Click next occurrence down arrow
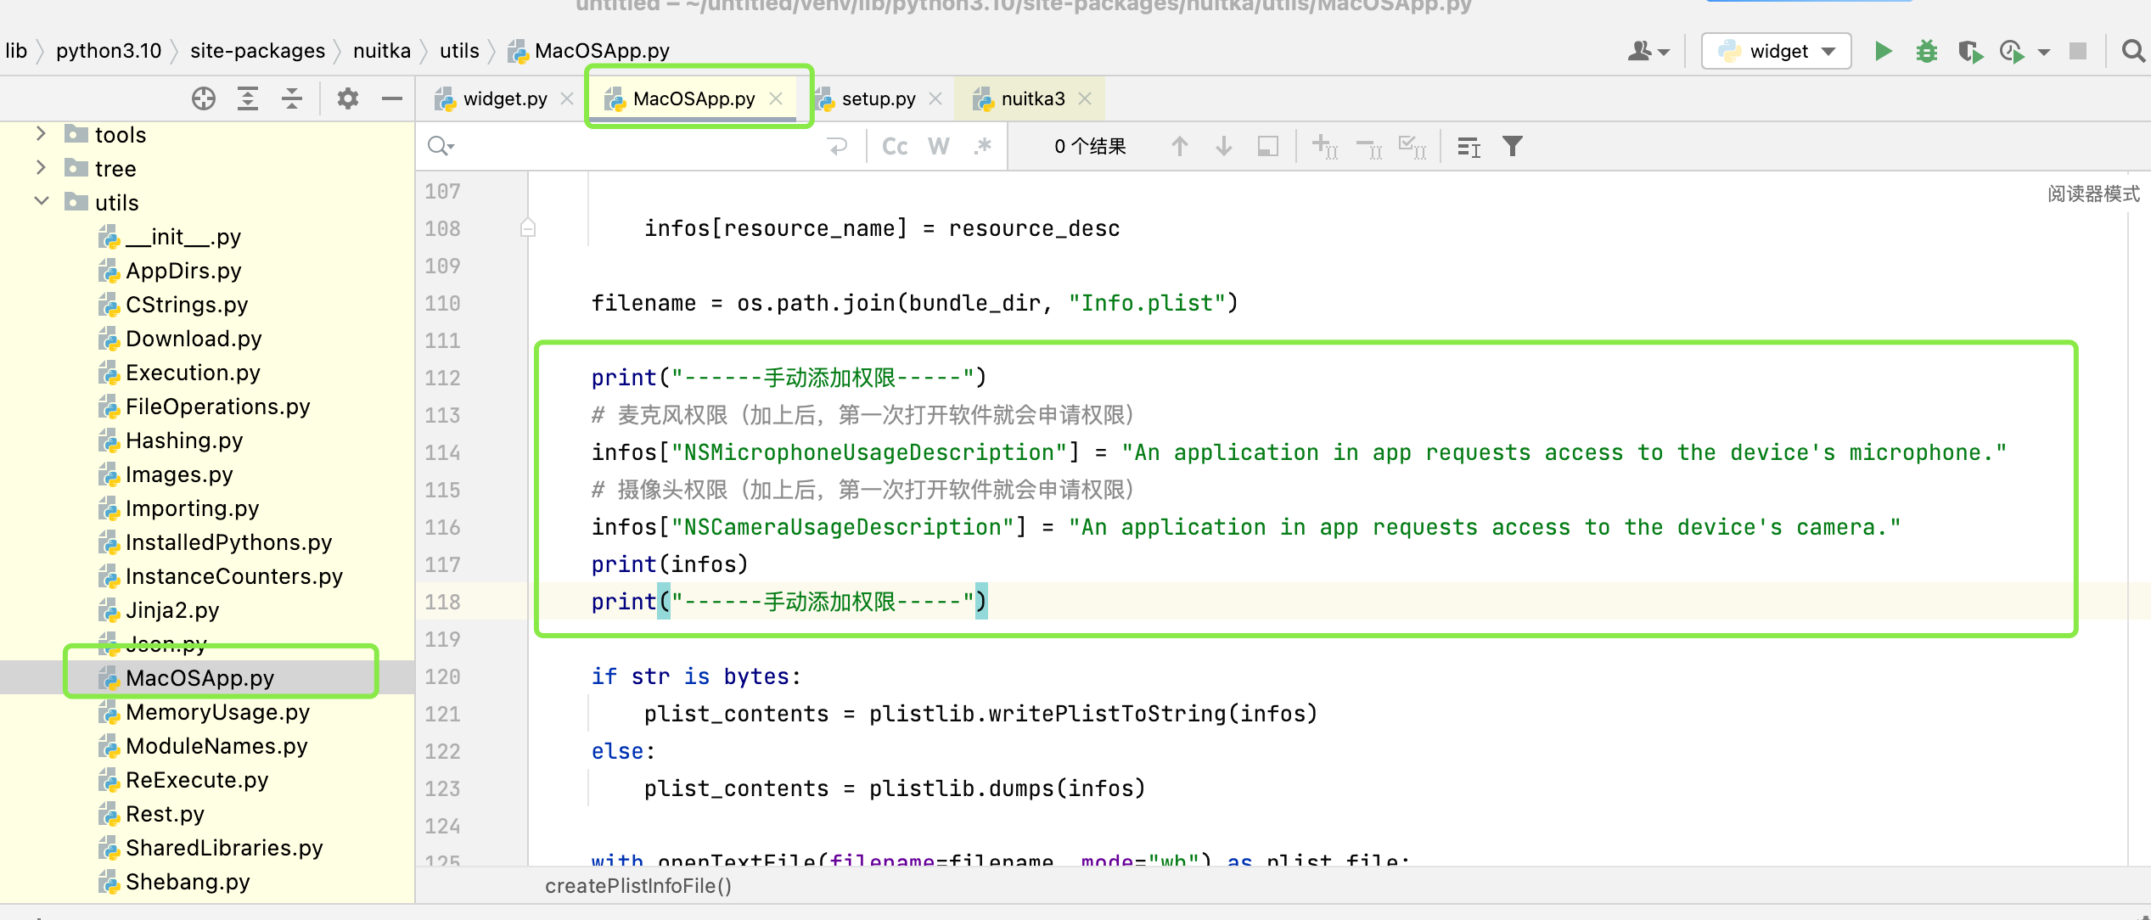 1223,146
